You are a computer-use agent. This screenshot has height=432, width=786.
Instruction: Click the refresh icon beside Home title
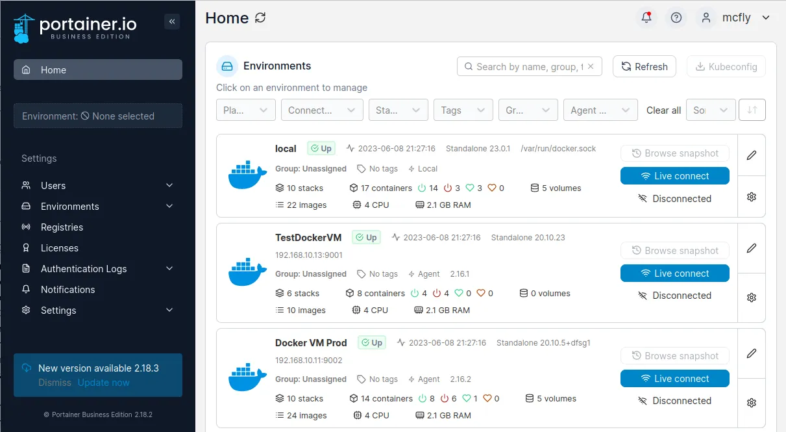pyautogui.click(x=260, y=18)
